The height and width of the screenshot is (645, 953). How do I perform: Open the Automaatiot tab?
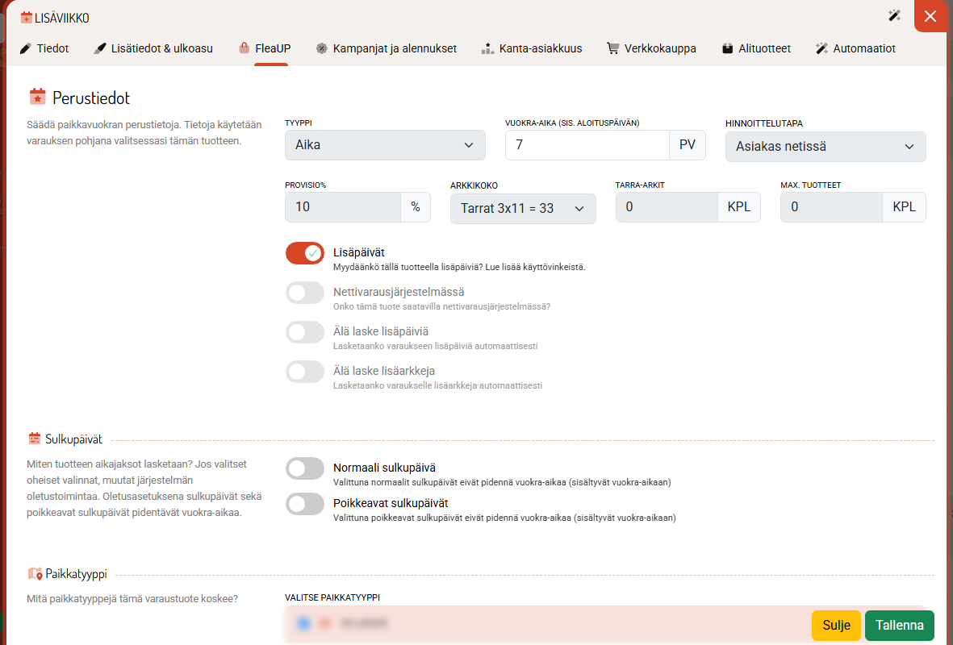855,48
